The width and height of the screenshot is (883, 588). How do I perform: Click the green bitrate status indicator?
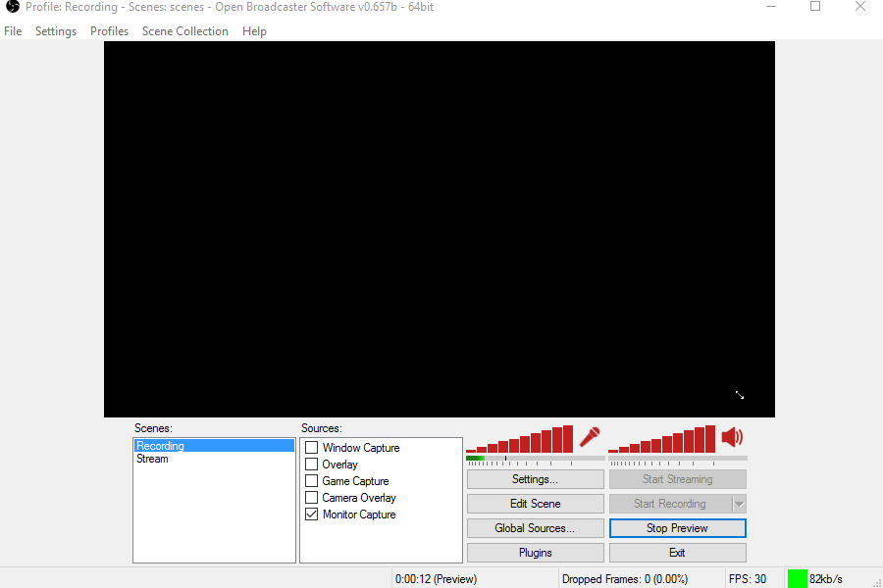[797, 579]
